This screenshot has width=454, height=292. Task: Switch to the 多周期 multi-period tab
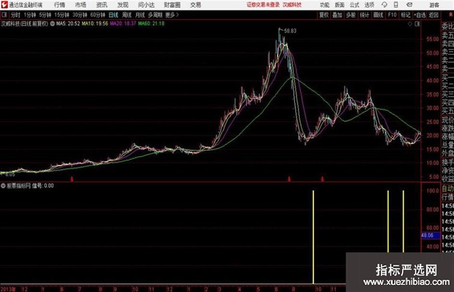pyautogui.click(x=155, y=15)
